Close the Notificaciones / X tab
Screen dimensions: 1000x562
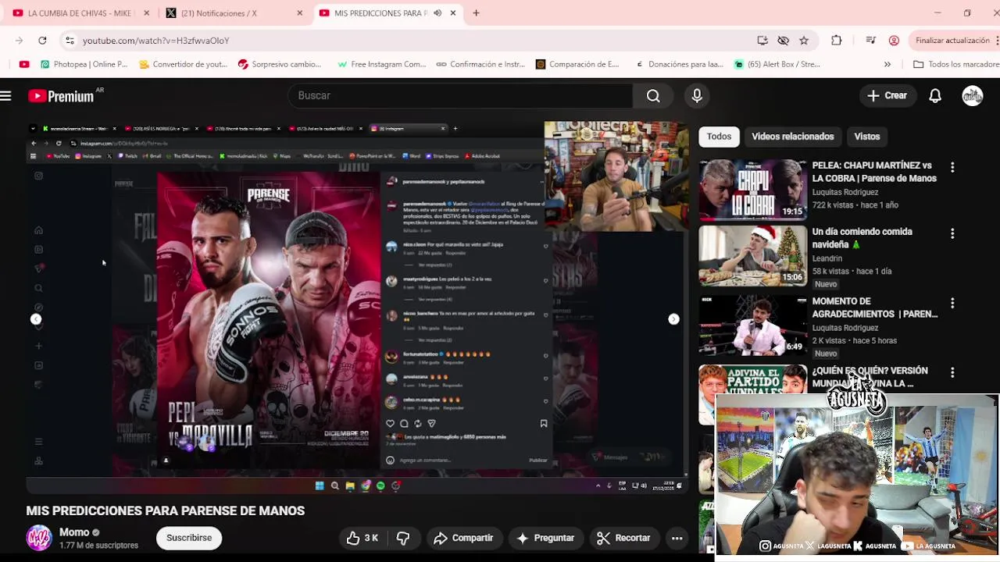pos(299,13)
